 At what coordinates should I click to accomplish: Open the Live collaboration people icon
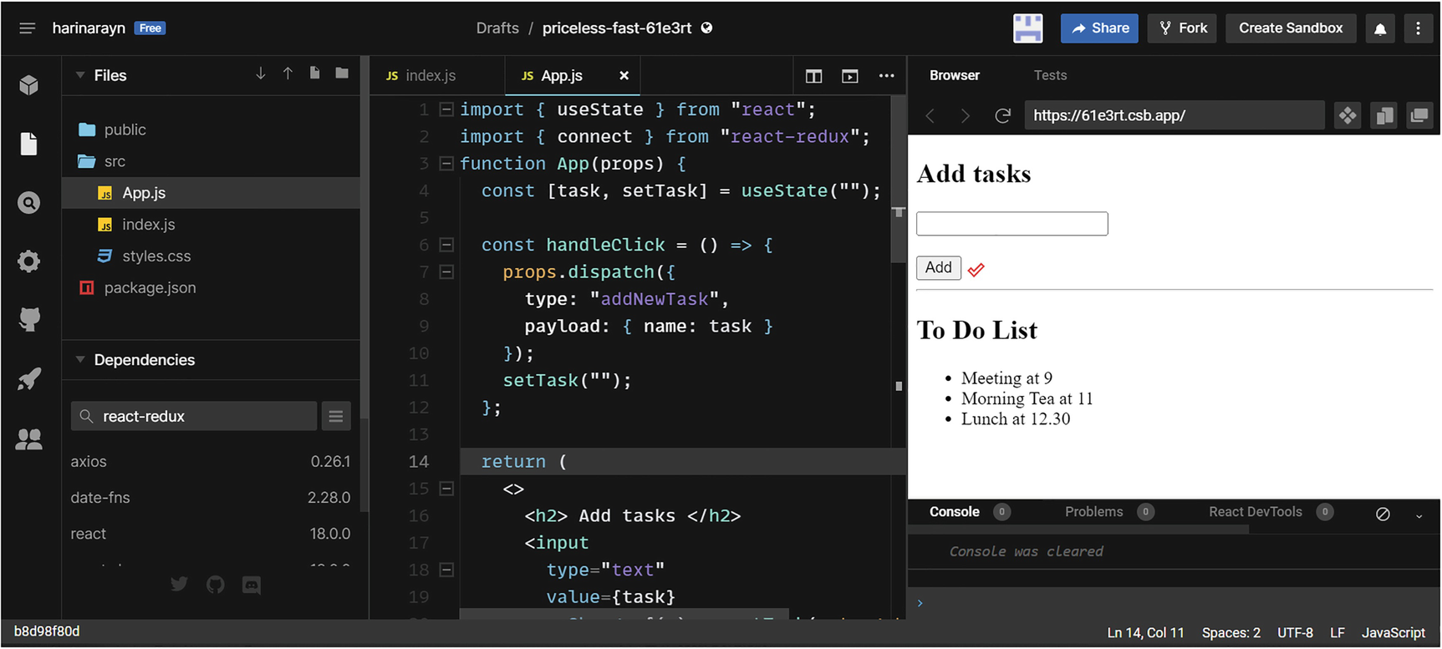click(x=29, y=439)
